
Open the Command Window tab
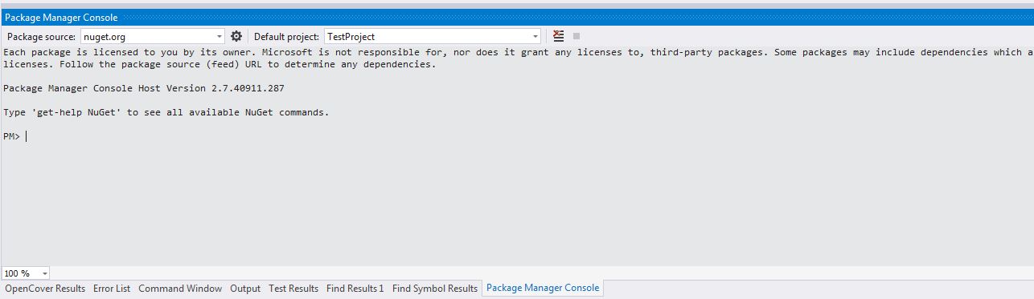pyautogui.click(x=180, y=289)
